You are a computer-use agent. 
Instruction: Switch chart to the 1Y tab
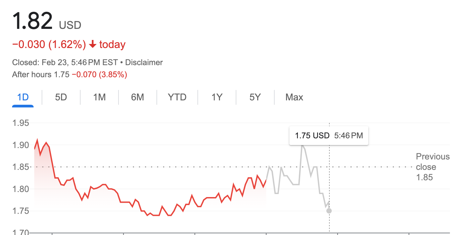217,97
